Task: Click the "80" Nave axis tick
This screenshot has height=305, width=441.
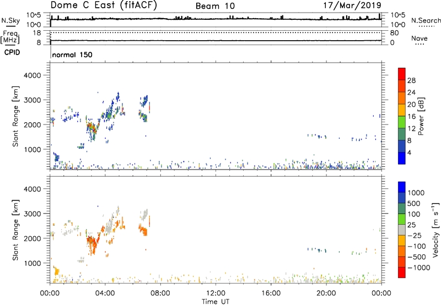Action: [x=394, y=33]
